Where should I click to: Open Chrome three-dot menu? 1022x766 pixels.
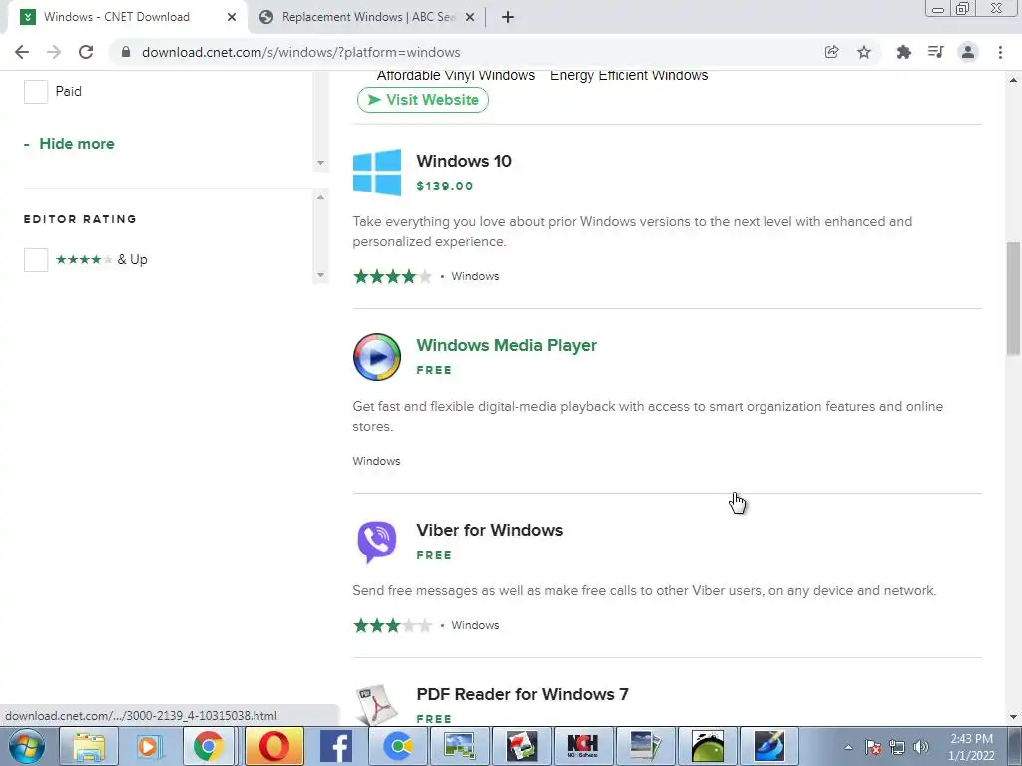(1000, 52)
